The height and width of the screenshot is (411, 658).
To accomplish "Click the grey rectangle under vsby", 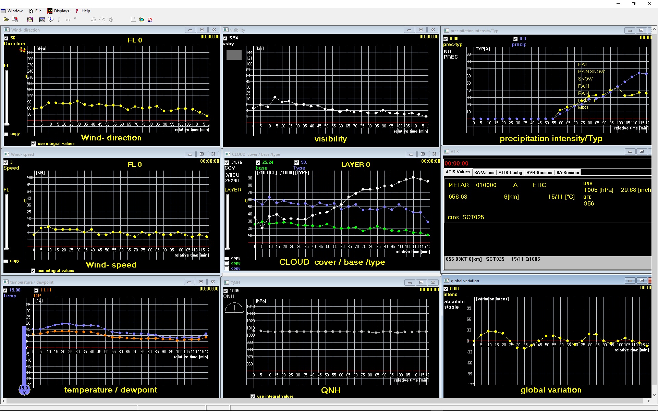I will (x=234, y=55).
